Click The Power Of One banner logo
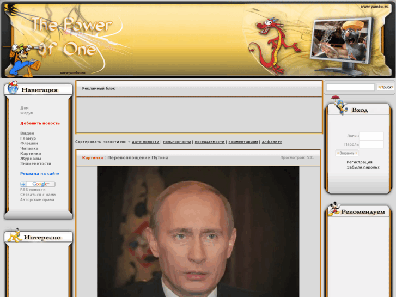Screen dimensions: 396x297 (x=71, y=37)
